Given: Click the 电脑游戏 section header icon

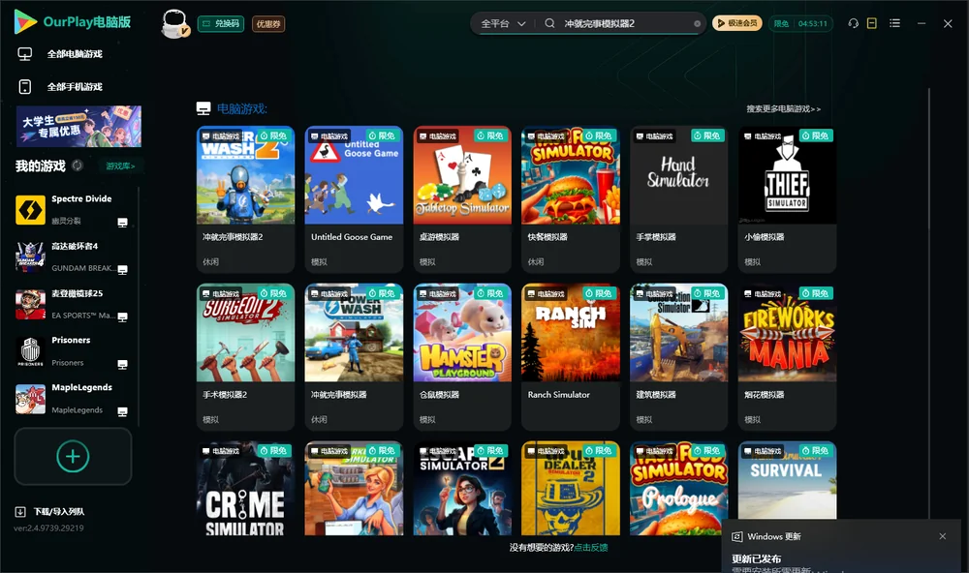Looking at the screenshot, I should coord(203,108).
